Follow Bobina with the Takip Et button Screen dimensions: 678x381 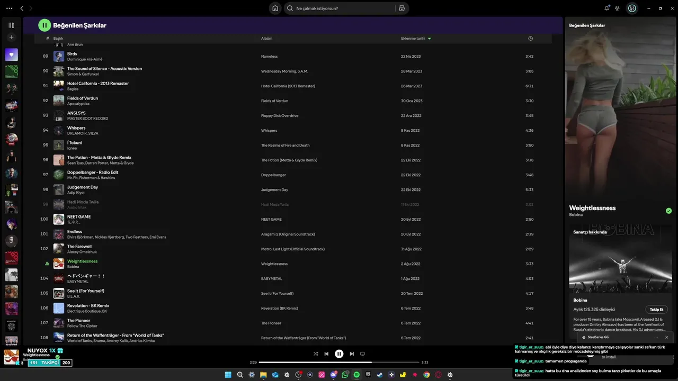pos(656,310)
